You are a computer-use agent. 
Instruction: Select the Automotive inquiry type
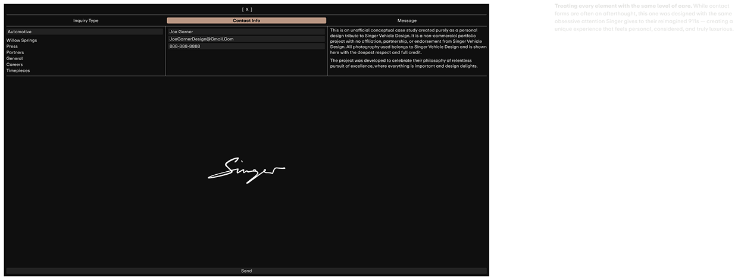click(85, 32)
